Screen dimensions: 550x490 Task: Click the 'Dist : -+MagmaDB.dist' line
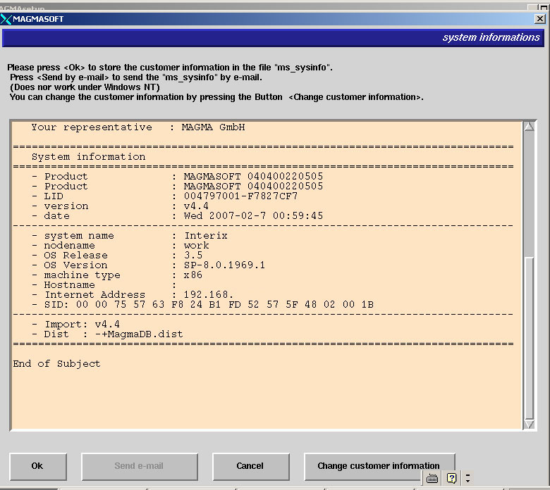point(107,334)
